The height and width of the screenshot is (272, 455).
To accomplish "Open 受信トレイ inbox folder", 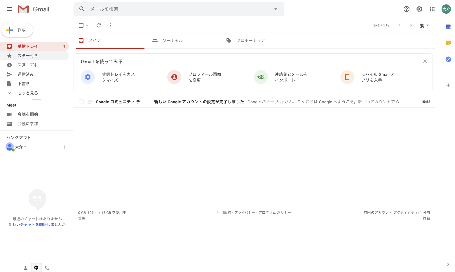I will [x=34, y=46].
